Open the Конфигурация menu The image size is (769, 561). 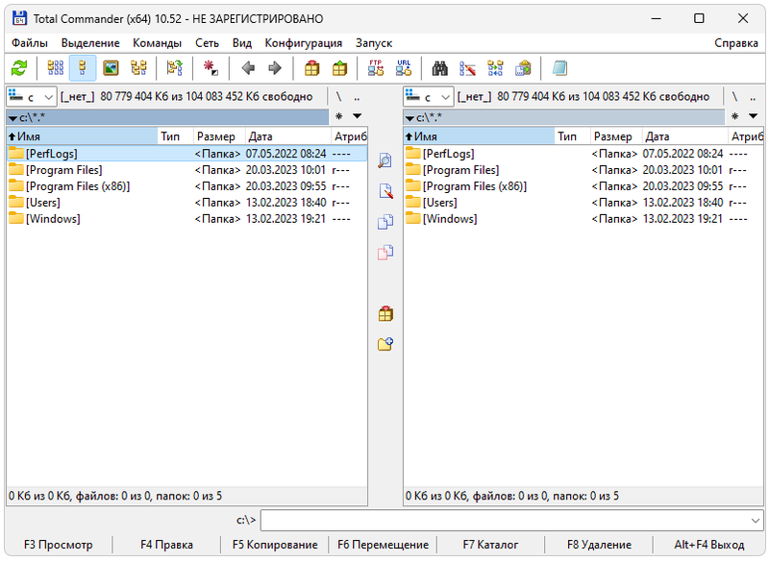[x=304, y=43]
